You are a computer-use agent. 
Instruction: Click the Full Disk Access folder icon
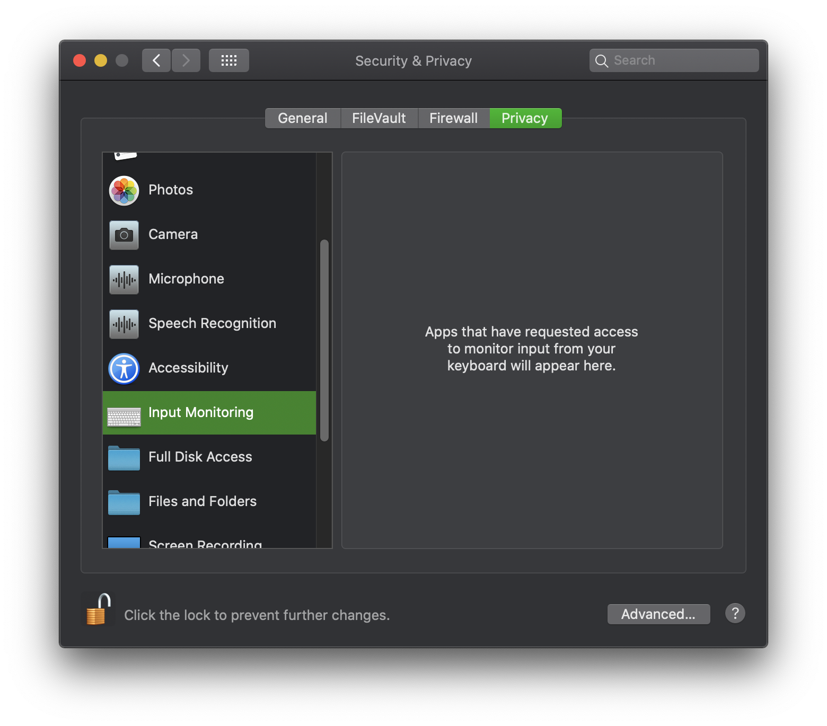124,458
